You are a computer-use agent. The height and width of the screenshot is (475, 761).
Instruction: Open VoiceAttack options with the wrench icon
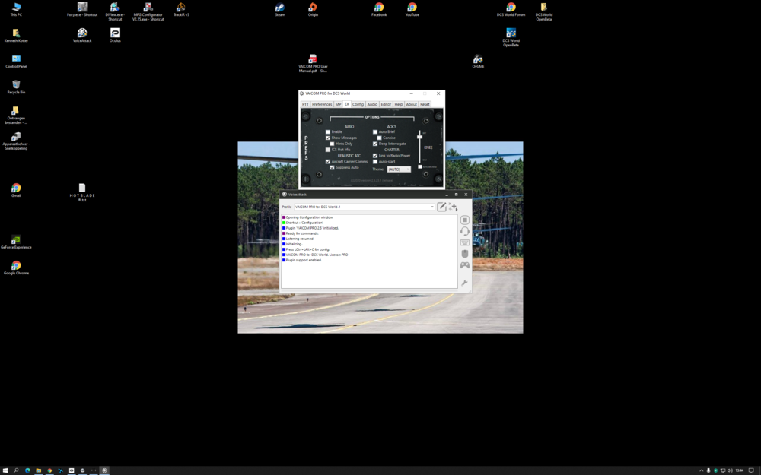point(465,283)
